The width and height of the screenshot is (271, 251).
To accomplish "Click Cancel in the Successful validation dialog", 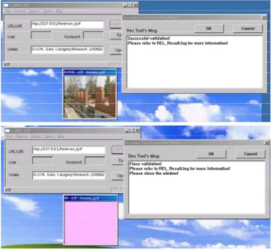I will [248, 28].
